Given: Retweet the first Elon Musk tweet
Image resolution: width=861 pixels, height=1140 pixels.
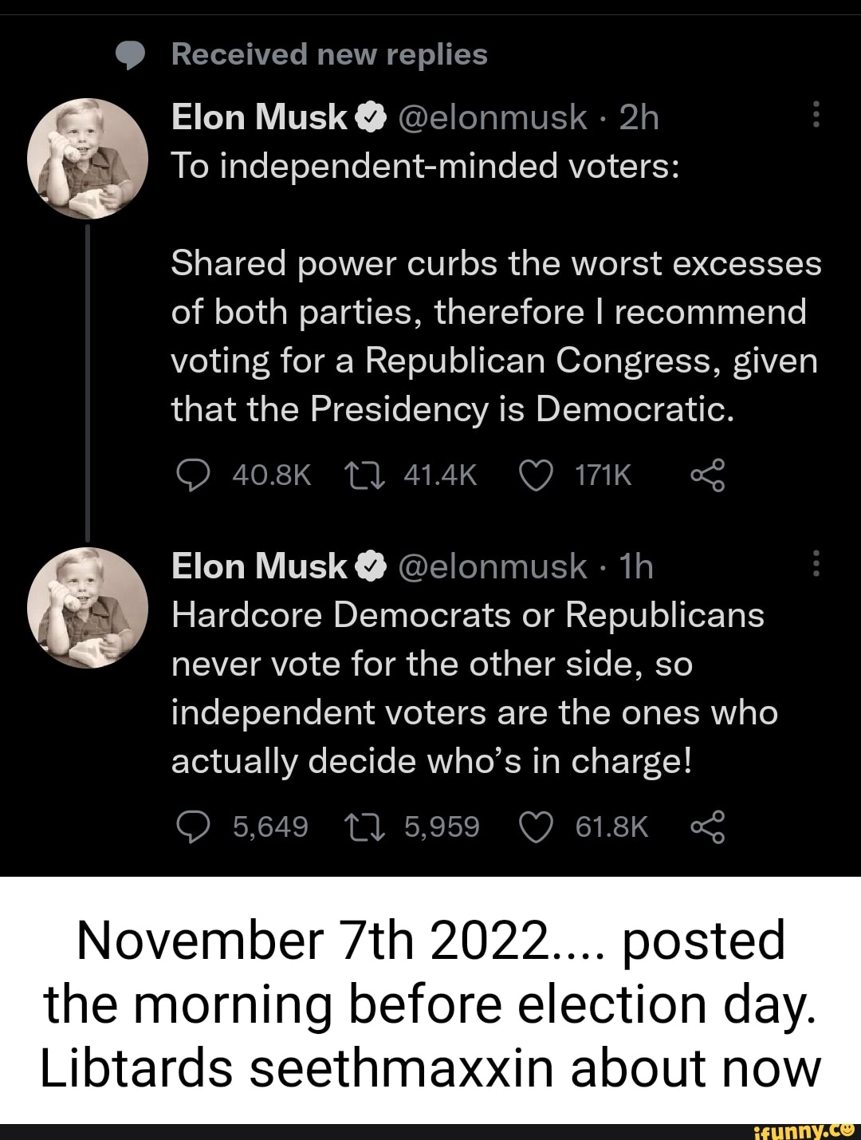Looking at the screenshot, I should 364,476.
